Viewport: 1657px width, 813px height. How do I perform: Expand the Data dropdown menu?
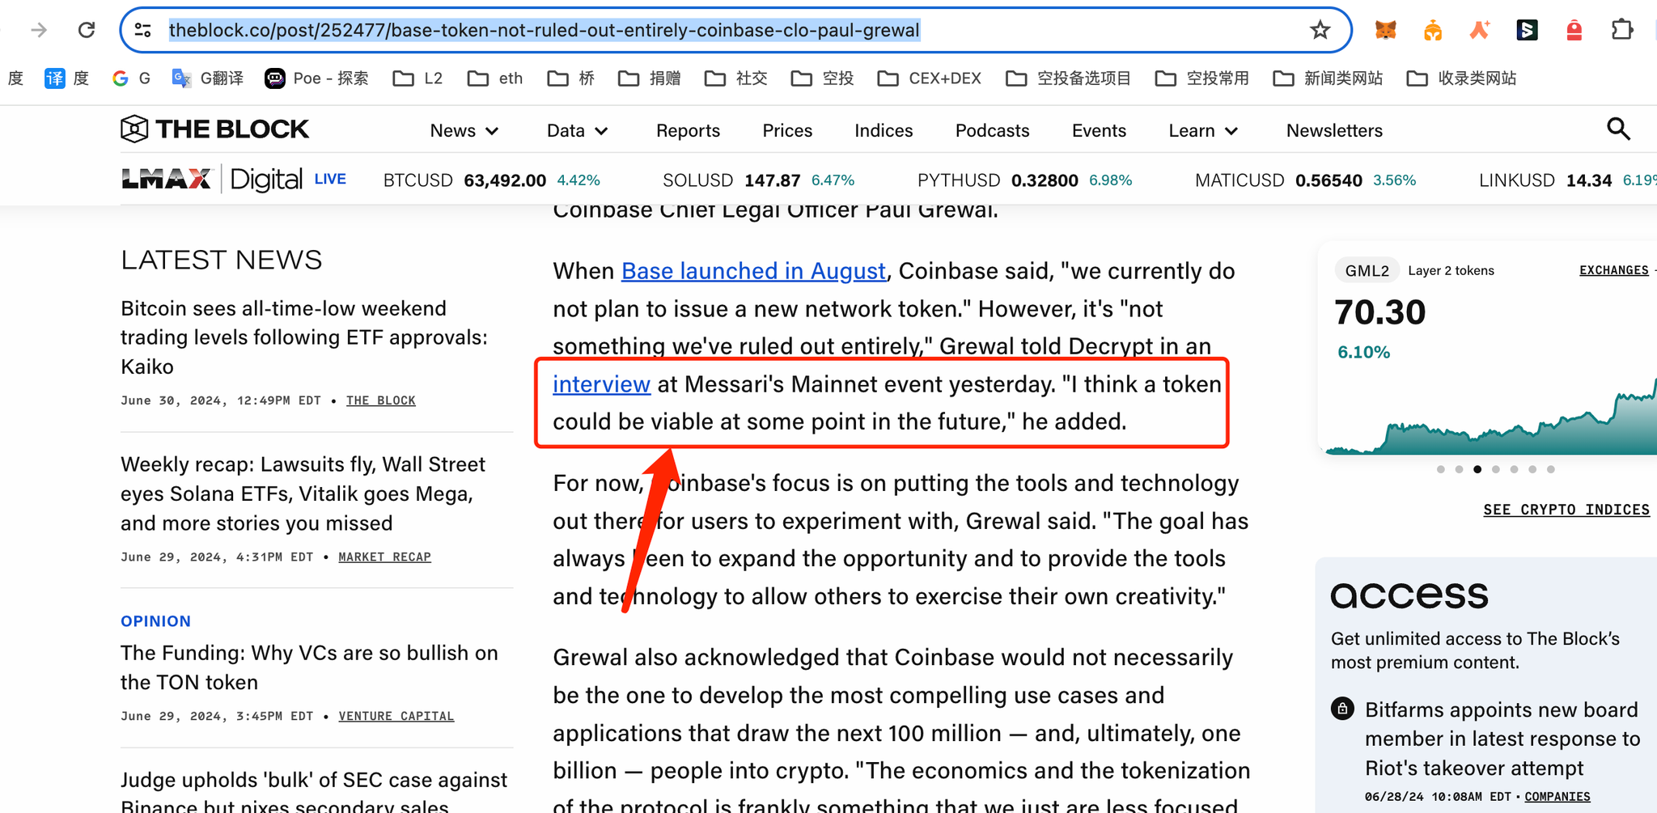[x=577, y=131]
